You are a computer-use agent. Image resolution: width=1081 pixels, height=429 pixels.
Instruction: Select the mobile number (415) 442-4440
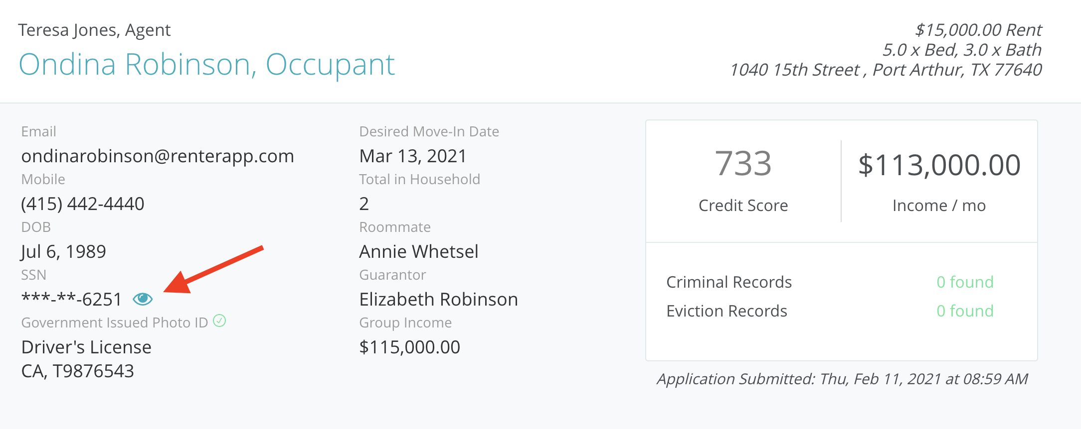(83, 204)
